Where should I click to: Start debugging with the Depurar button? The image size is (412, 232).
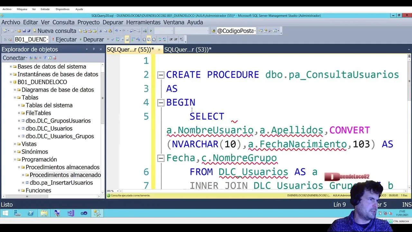point(93,39)
